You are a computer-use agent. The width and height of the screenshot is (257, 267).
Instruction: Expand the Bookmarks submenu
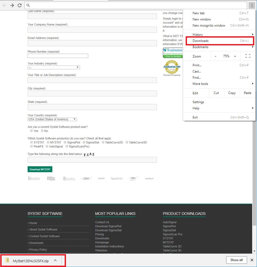[253, 47]
